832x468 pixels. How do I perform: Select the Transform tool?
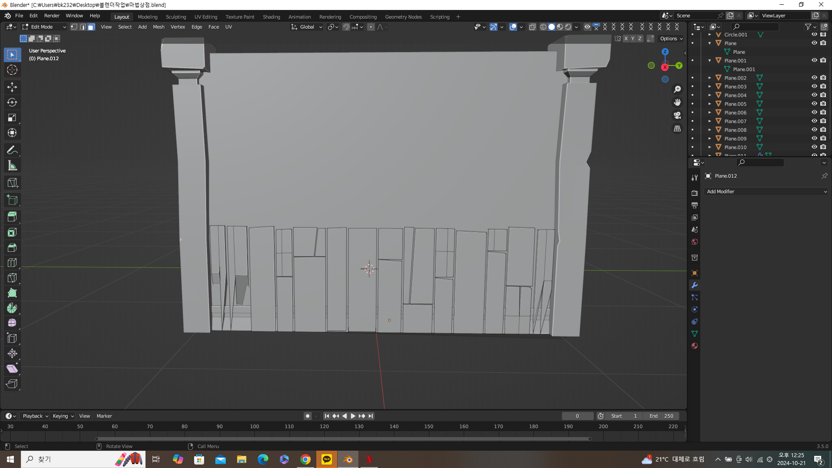pyautogui.click(x=12, y=133)
